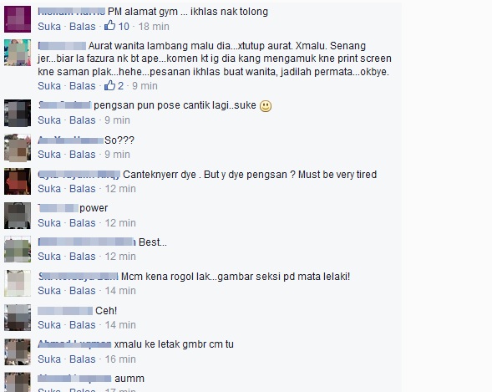Open avatar beside 'PM alamat gym' comment
The image size is (492, 392).
(x=18, y=19)
